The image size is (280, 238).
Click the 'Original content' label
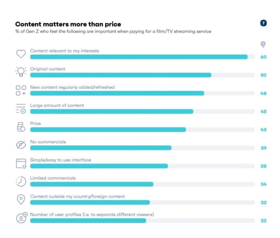[x=48, y=69]
